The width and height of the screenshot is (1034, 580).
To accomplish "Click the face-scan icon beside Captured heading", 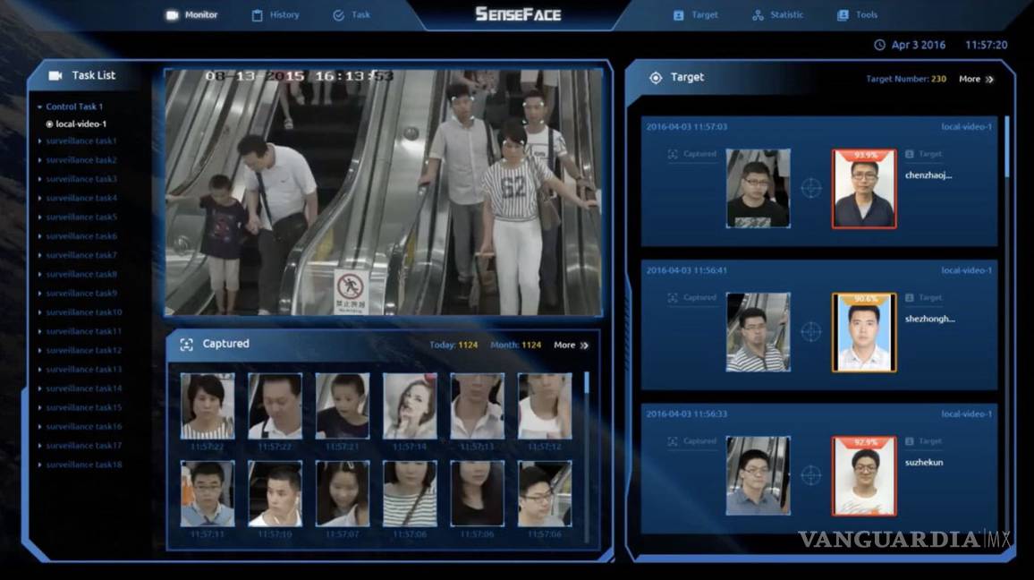I will 186,345.
